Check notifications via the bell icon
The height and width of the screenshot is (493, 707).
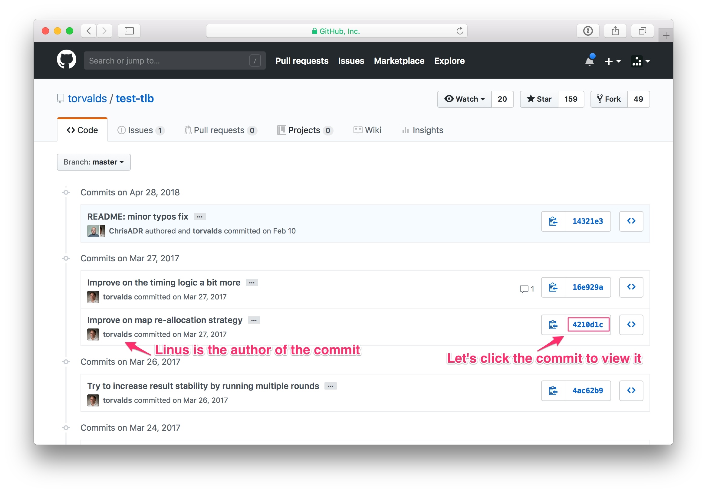[x=589, y=61]
